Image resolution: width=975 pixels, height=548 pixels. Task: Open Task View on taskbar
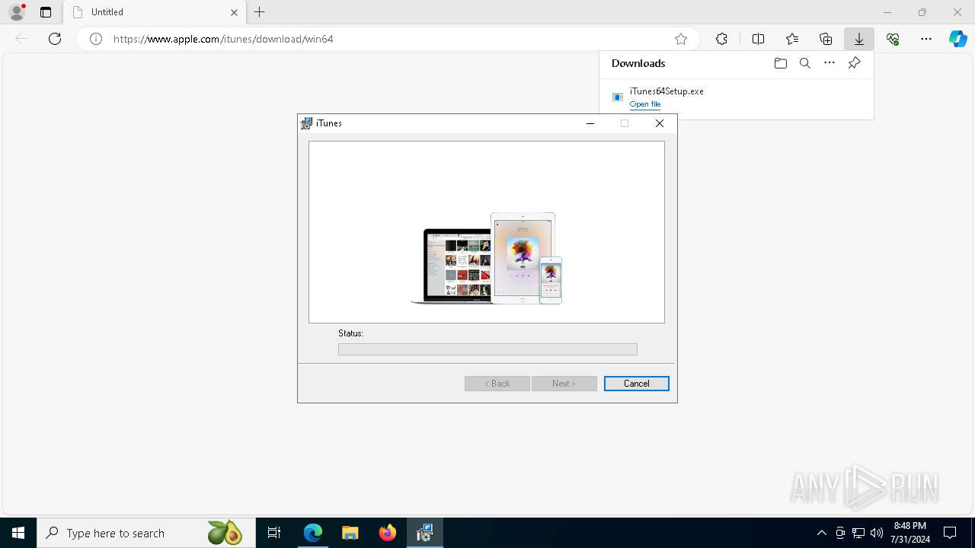[274, 533]
